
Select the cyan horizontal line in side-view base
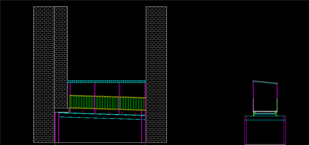(265, 120)
